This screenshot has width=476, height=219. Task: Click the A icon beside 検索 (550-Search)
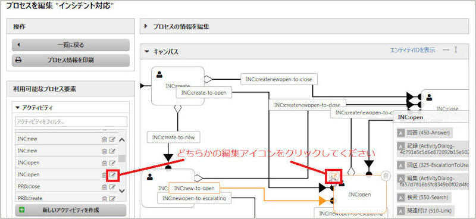[400, 197]
